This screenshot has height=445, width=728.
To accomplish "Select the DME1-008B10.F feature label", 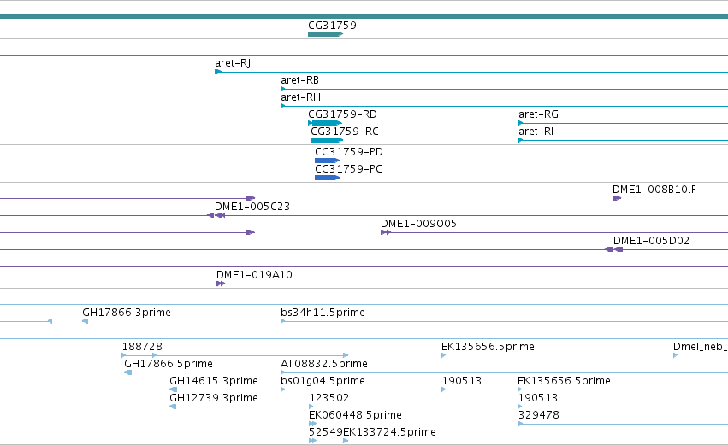I will point(654,190).
